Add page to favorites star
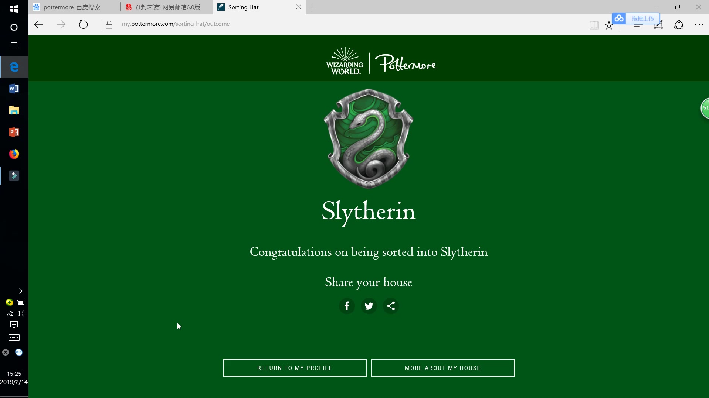The width and height of the screenshot is (709, 398). pyautogui.click(x=609, y=25)
